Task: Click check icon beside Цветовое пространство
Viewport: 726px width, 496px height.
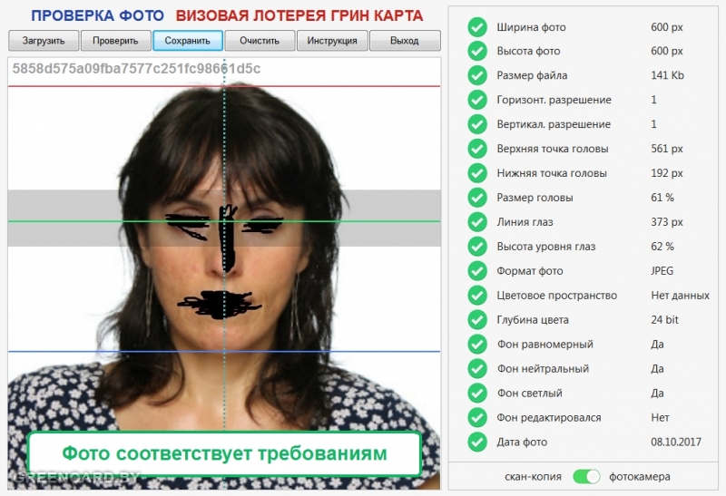Action: (x=477, y=296)
